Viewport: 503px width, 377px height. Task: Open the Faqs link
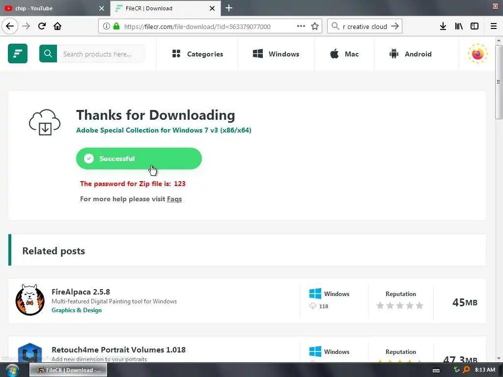[174, 199]
